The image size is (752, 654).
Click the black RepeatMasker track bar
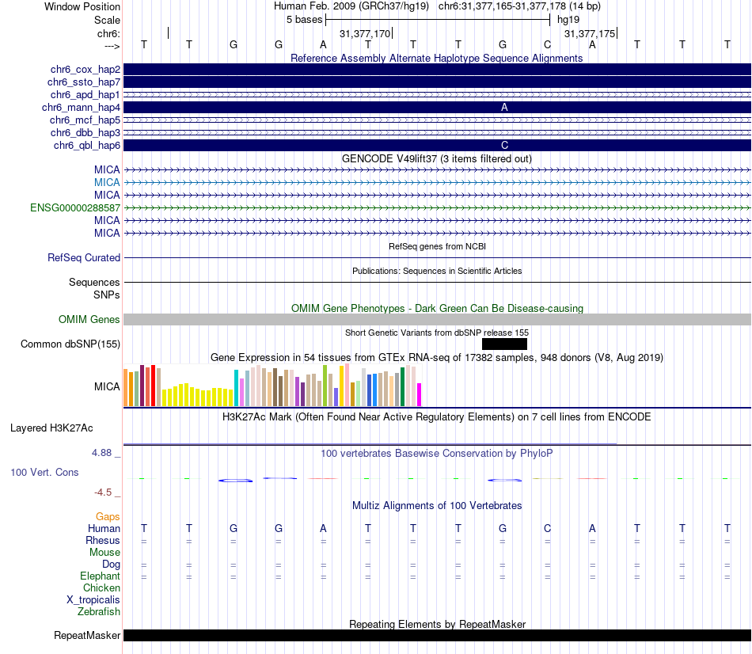point(437,635)
